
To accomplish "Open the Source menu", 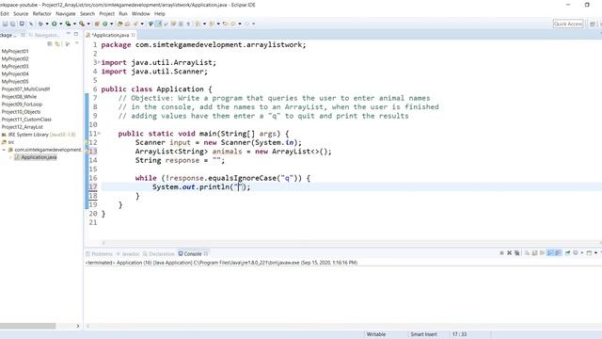I will 21,13.
